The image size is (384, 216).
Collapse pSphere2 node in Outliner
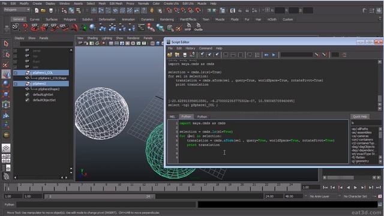click(16, 84)
